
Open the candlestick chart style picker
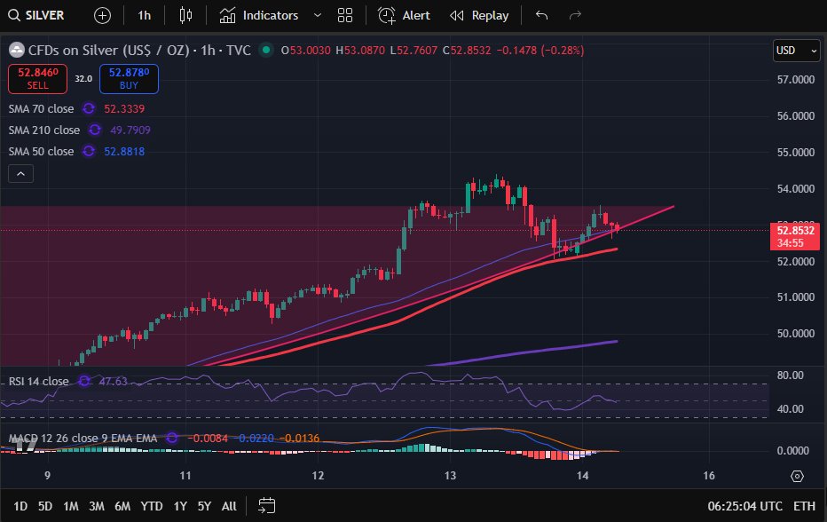point(185,15)
